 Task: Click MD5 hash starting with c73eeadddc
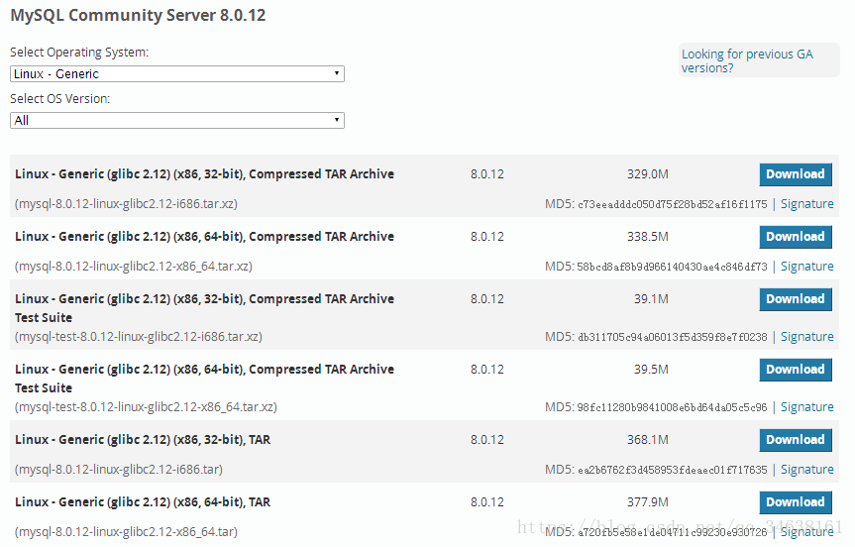pos(673,204)
